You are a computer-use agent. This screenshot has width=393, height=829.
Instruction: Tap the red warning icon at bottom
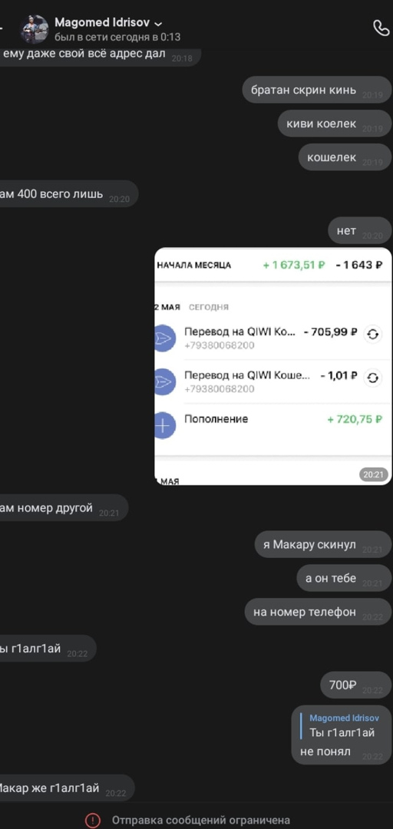coord(93,820)
